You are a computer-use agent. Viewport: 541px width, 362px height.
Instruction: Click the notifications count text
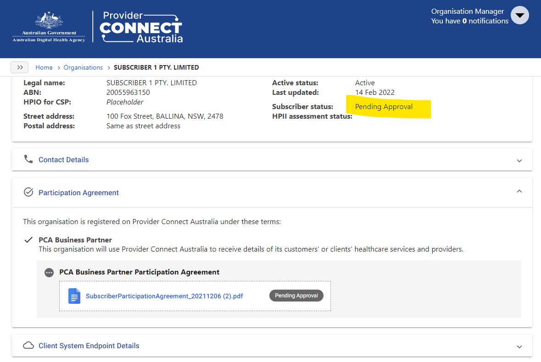[469, 21]
